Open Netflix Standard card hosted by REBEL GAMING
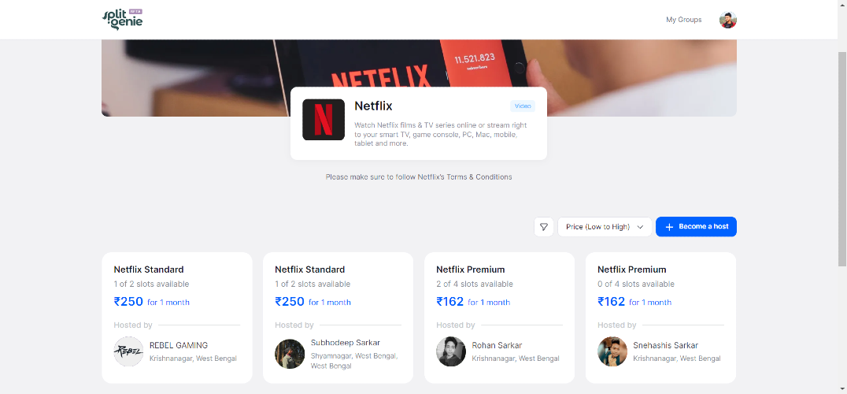The image size is (847, 394). [177, 318]
